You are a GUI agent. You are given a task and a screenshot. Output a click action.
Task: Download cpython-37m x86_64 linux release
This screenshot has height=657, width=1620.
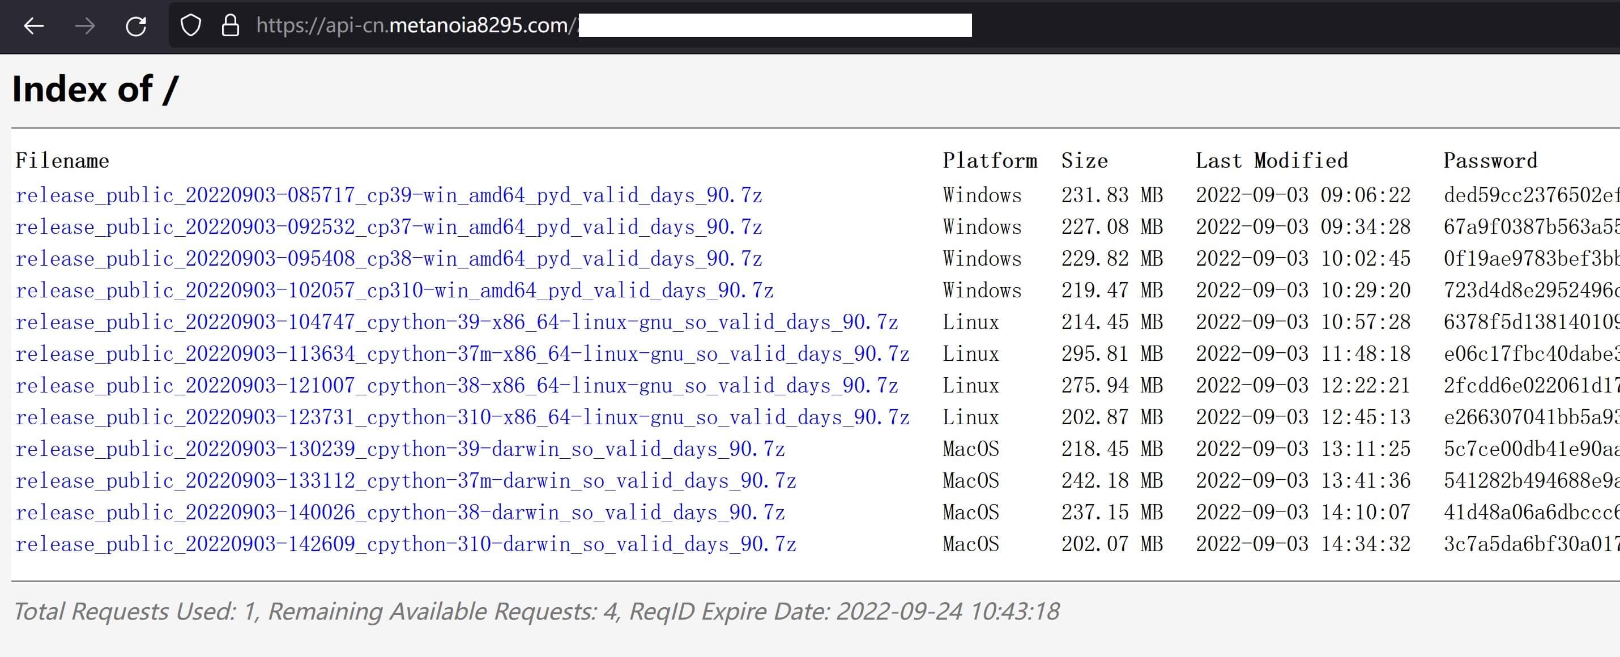tap(462, 354)
